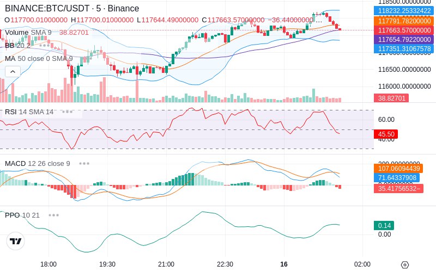Click the 21:00 time axis label
Screen dimensions: 436x272
click(166, 264)
